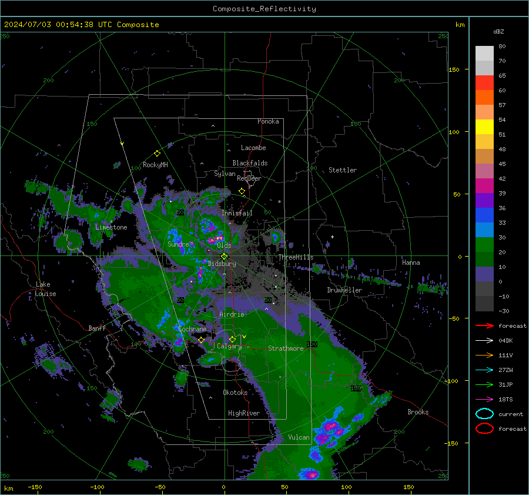Image resolution: width=529 pixels, height=495 pixels.
Task: Click the dBZ legend header
Action: [x=498, y=32]
